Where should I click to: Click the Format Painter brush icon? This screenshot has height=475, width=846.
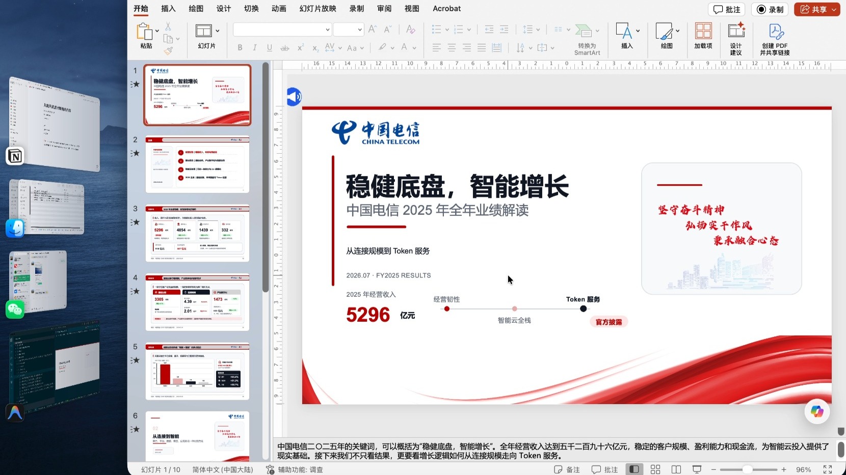click(168, 50)
